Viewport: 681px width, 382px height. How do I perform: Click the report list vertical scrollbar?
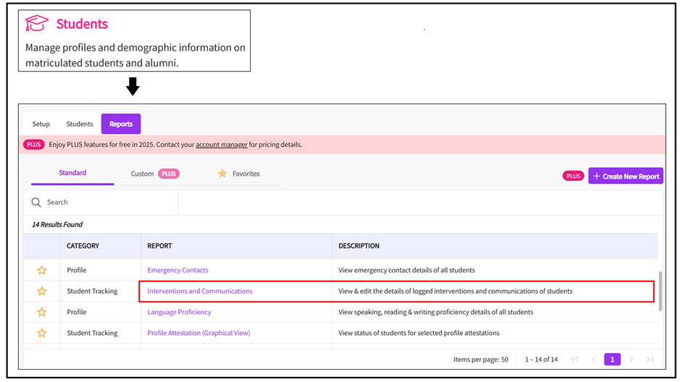(x=660, y=289)
